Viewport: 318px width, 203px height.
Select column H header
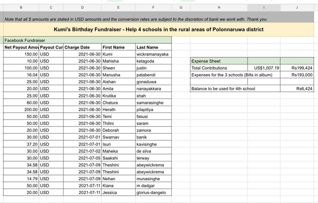(219, 8)
